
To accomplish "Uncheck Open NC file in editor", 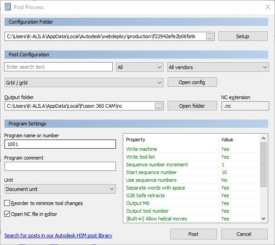I will [7, 214].
